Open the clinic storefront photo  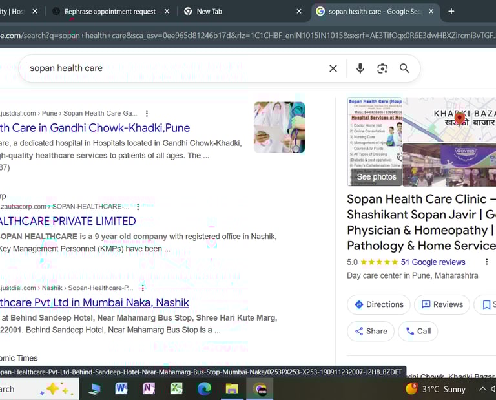coord(449,165)
